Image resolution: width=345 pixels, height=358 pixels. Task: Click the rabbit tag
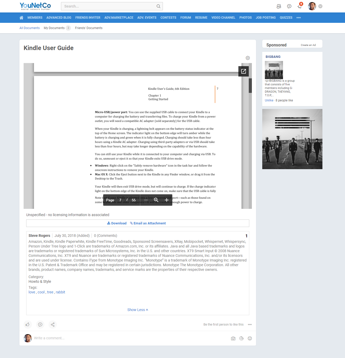pos(60,292)
